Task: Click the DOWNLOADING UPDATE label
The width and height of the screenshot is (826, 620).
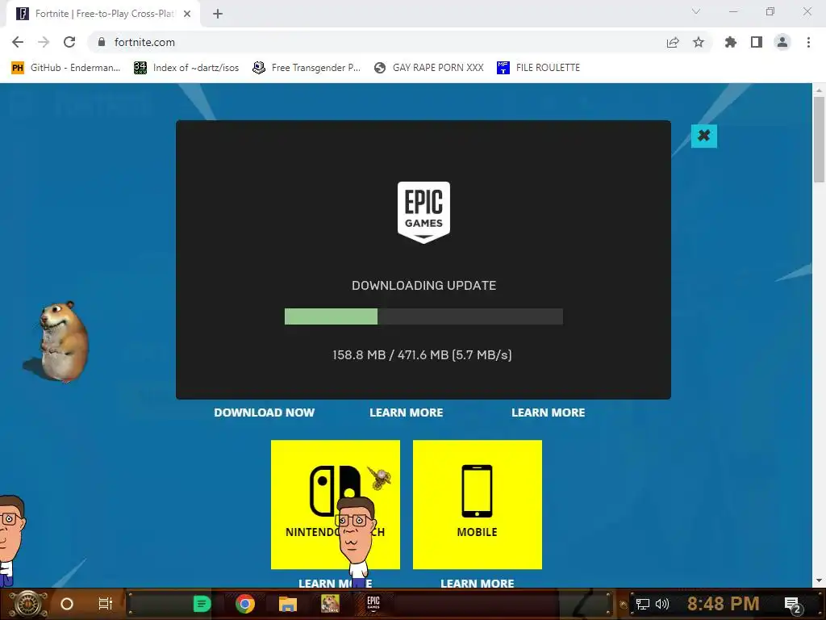Action: pyautogui.click(x=423, y=285)
